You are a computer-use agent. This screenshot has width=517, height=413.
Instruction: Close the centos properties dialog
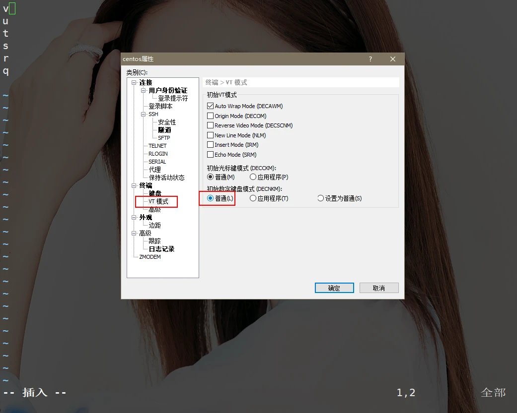[393, 59]
